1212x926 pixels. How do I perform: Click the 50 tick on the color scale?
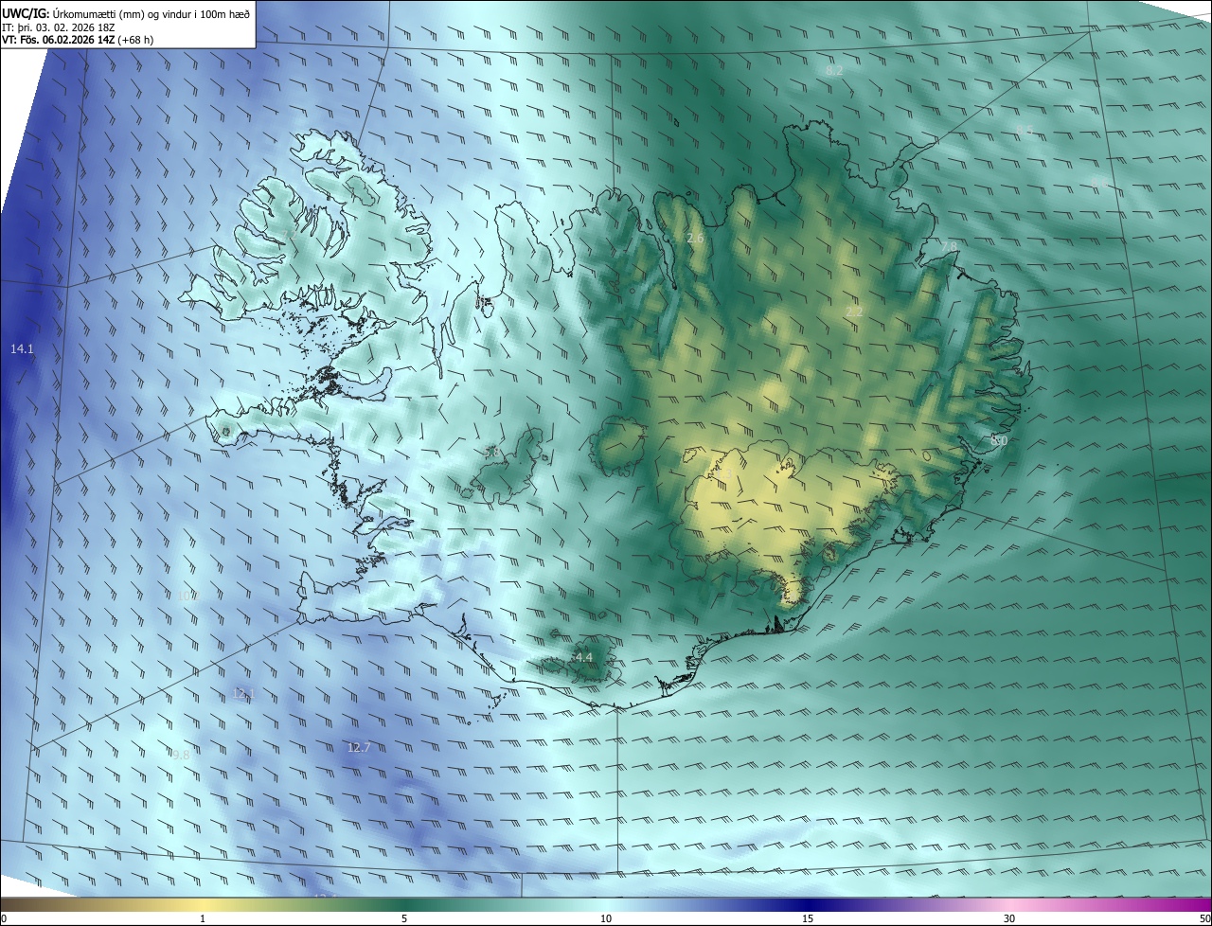click(1204, 918)
